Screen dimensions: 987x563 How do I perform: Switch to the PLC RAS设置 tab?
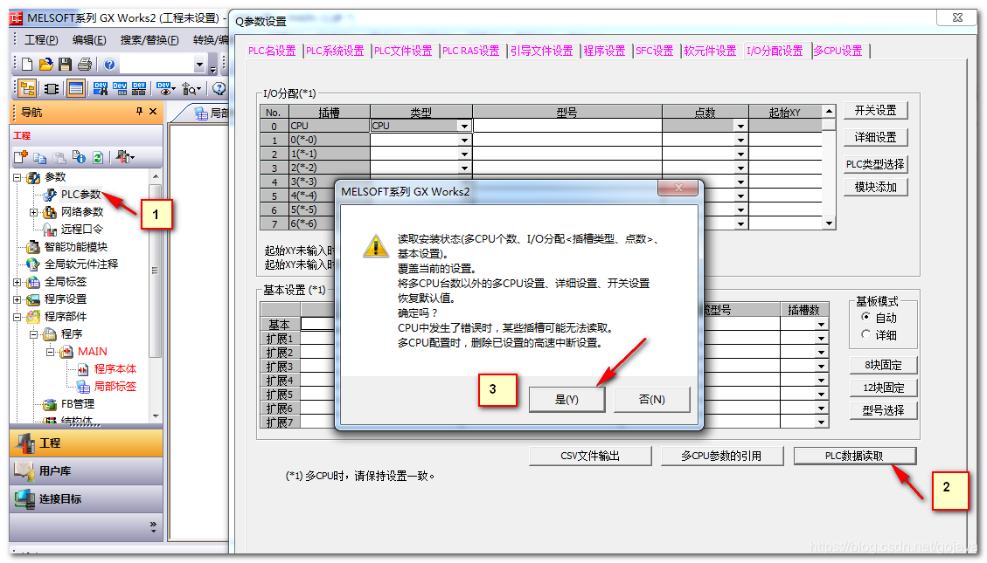(471, 51)
